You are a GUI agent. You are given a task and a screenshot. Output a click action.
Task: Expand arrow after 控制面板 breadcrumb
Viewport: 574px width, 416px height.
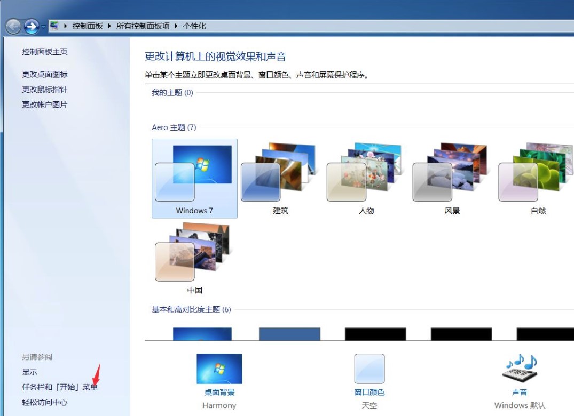coord(109,26)
